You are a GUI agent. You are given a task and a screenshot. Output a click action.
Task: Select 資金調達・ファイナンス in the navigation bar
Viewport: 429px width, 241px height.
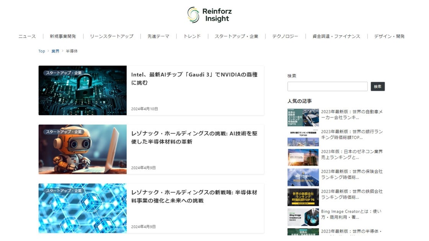(336, 36)
